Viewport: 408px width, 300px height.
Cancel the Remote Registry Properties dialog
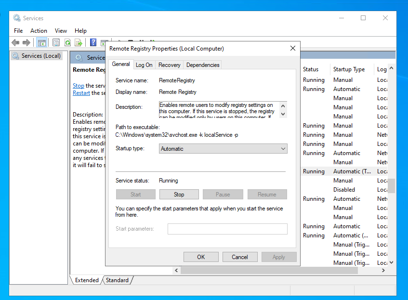pyautogui.click(x=240, y=257)
